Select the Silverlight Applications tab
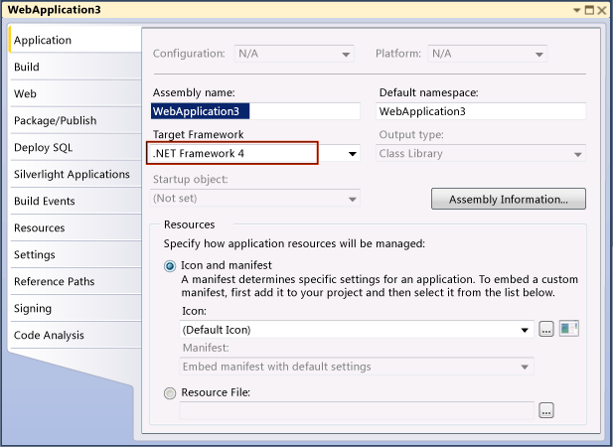 (76, 174)
